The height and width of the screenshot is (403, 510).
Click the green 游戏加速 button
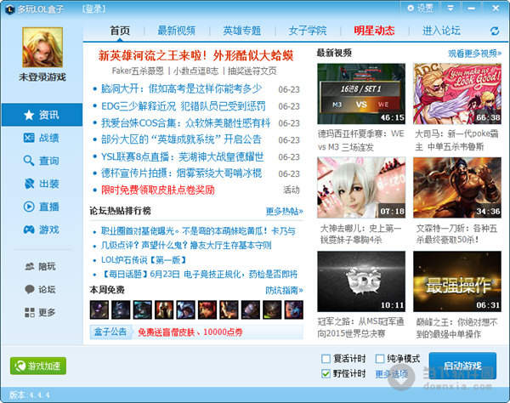tap(38, 366)
